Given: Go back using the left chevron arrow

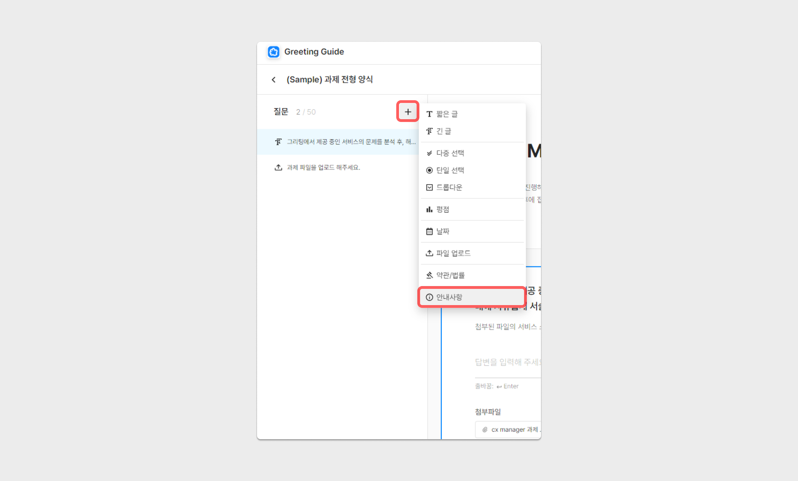Looking at the screenshot, I should pos(274,80).
